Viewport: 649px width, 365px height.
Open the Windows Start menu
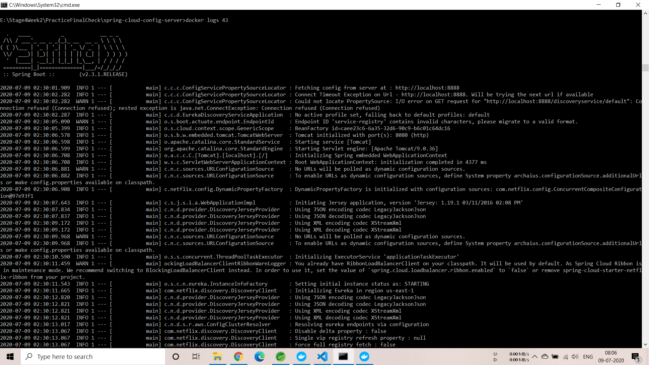point(10,357)
